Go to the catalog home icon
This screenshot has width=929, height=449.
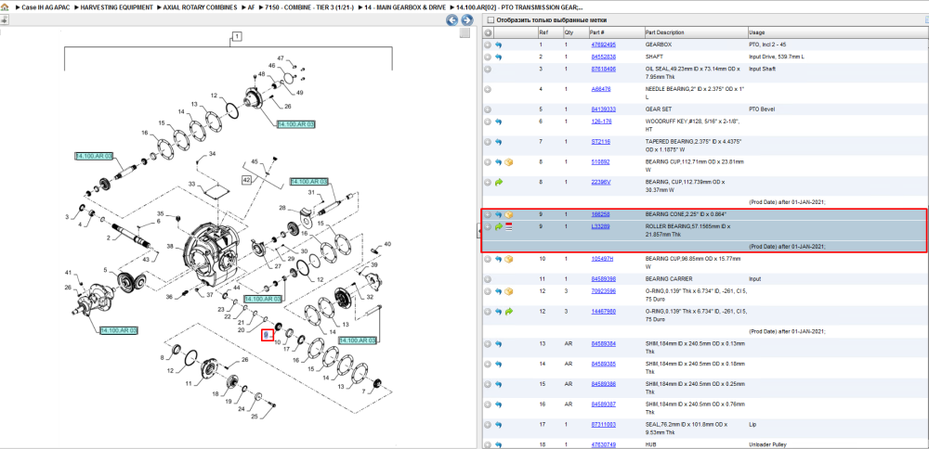click(x=5, y=7)
